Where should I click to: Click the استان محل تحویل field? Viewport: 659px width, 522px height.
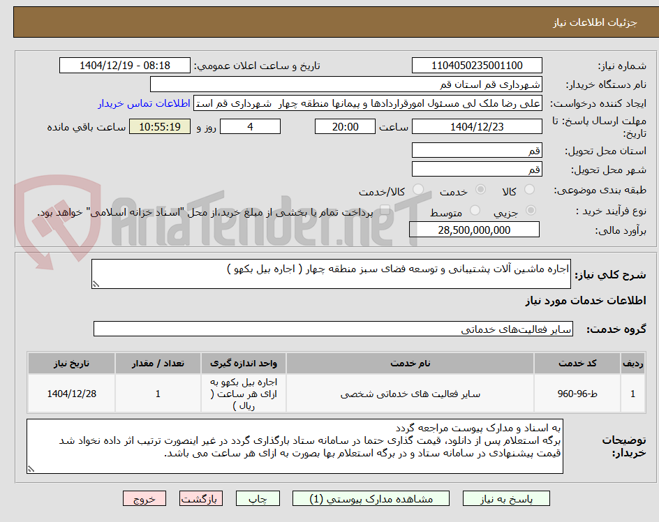pyautogui.click(x=477, y=151)
